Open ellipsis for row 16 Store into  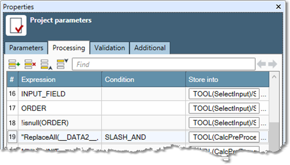pyautogui.click(x=264, y=94)
